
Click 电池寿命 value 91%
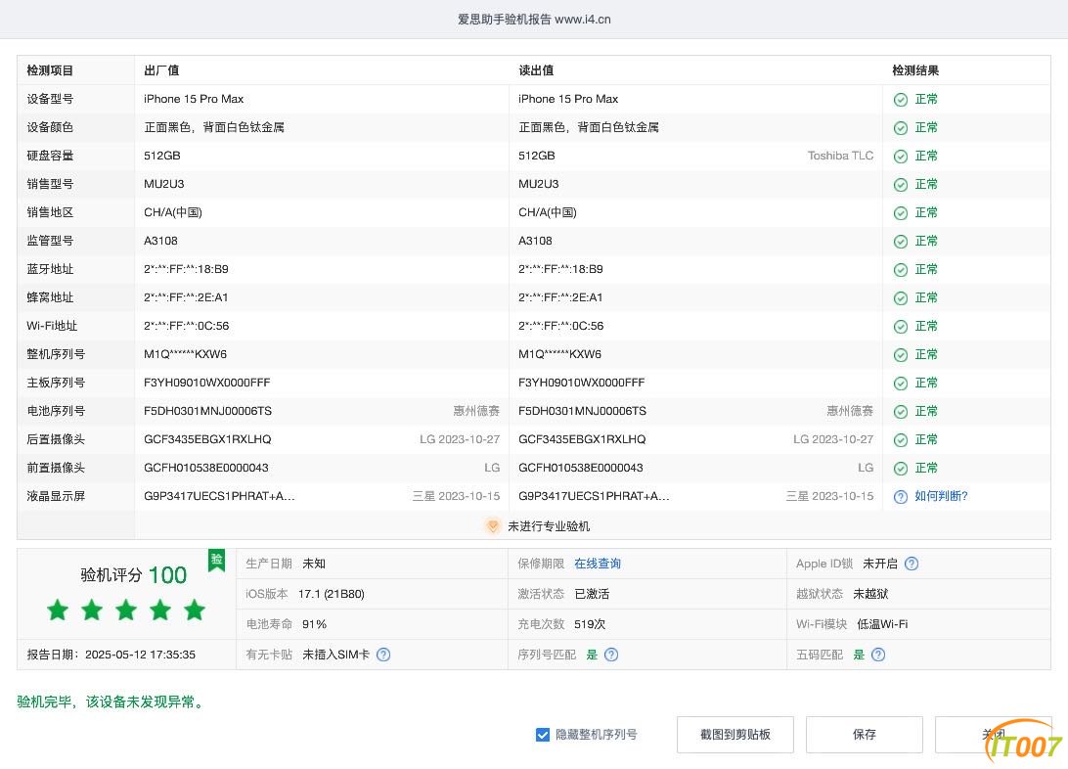(x=314, y=624)
